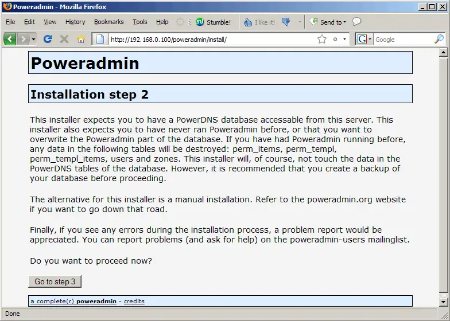Open the Edit menu
The height and width of the screenshot is (321, 450).
29,22
